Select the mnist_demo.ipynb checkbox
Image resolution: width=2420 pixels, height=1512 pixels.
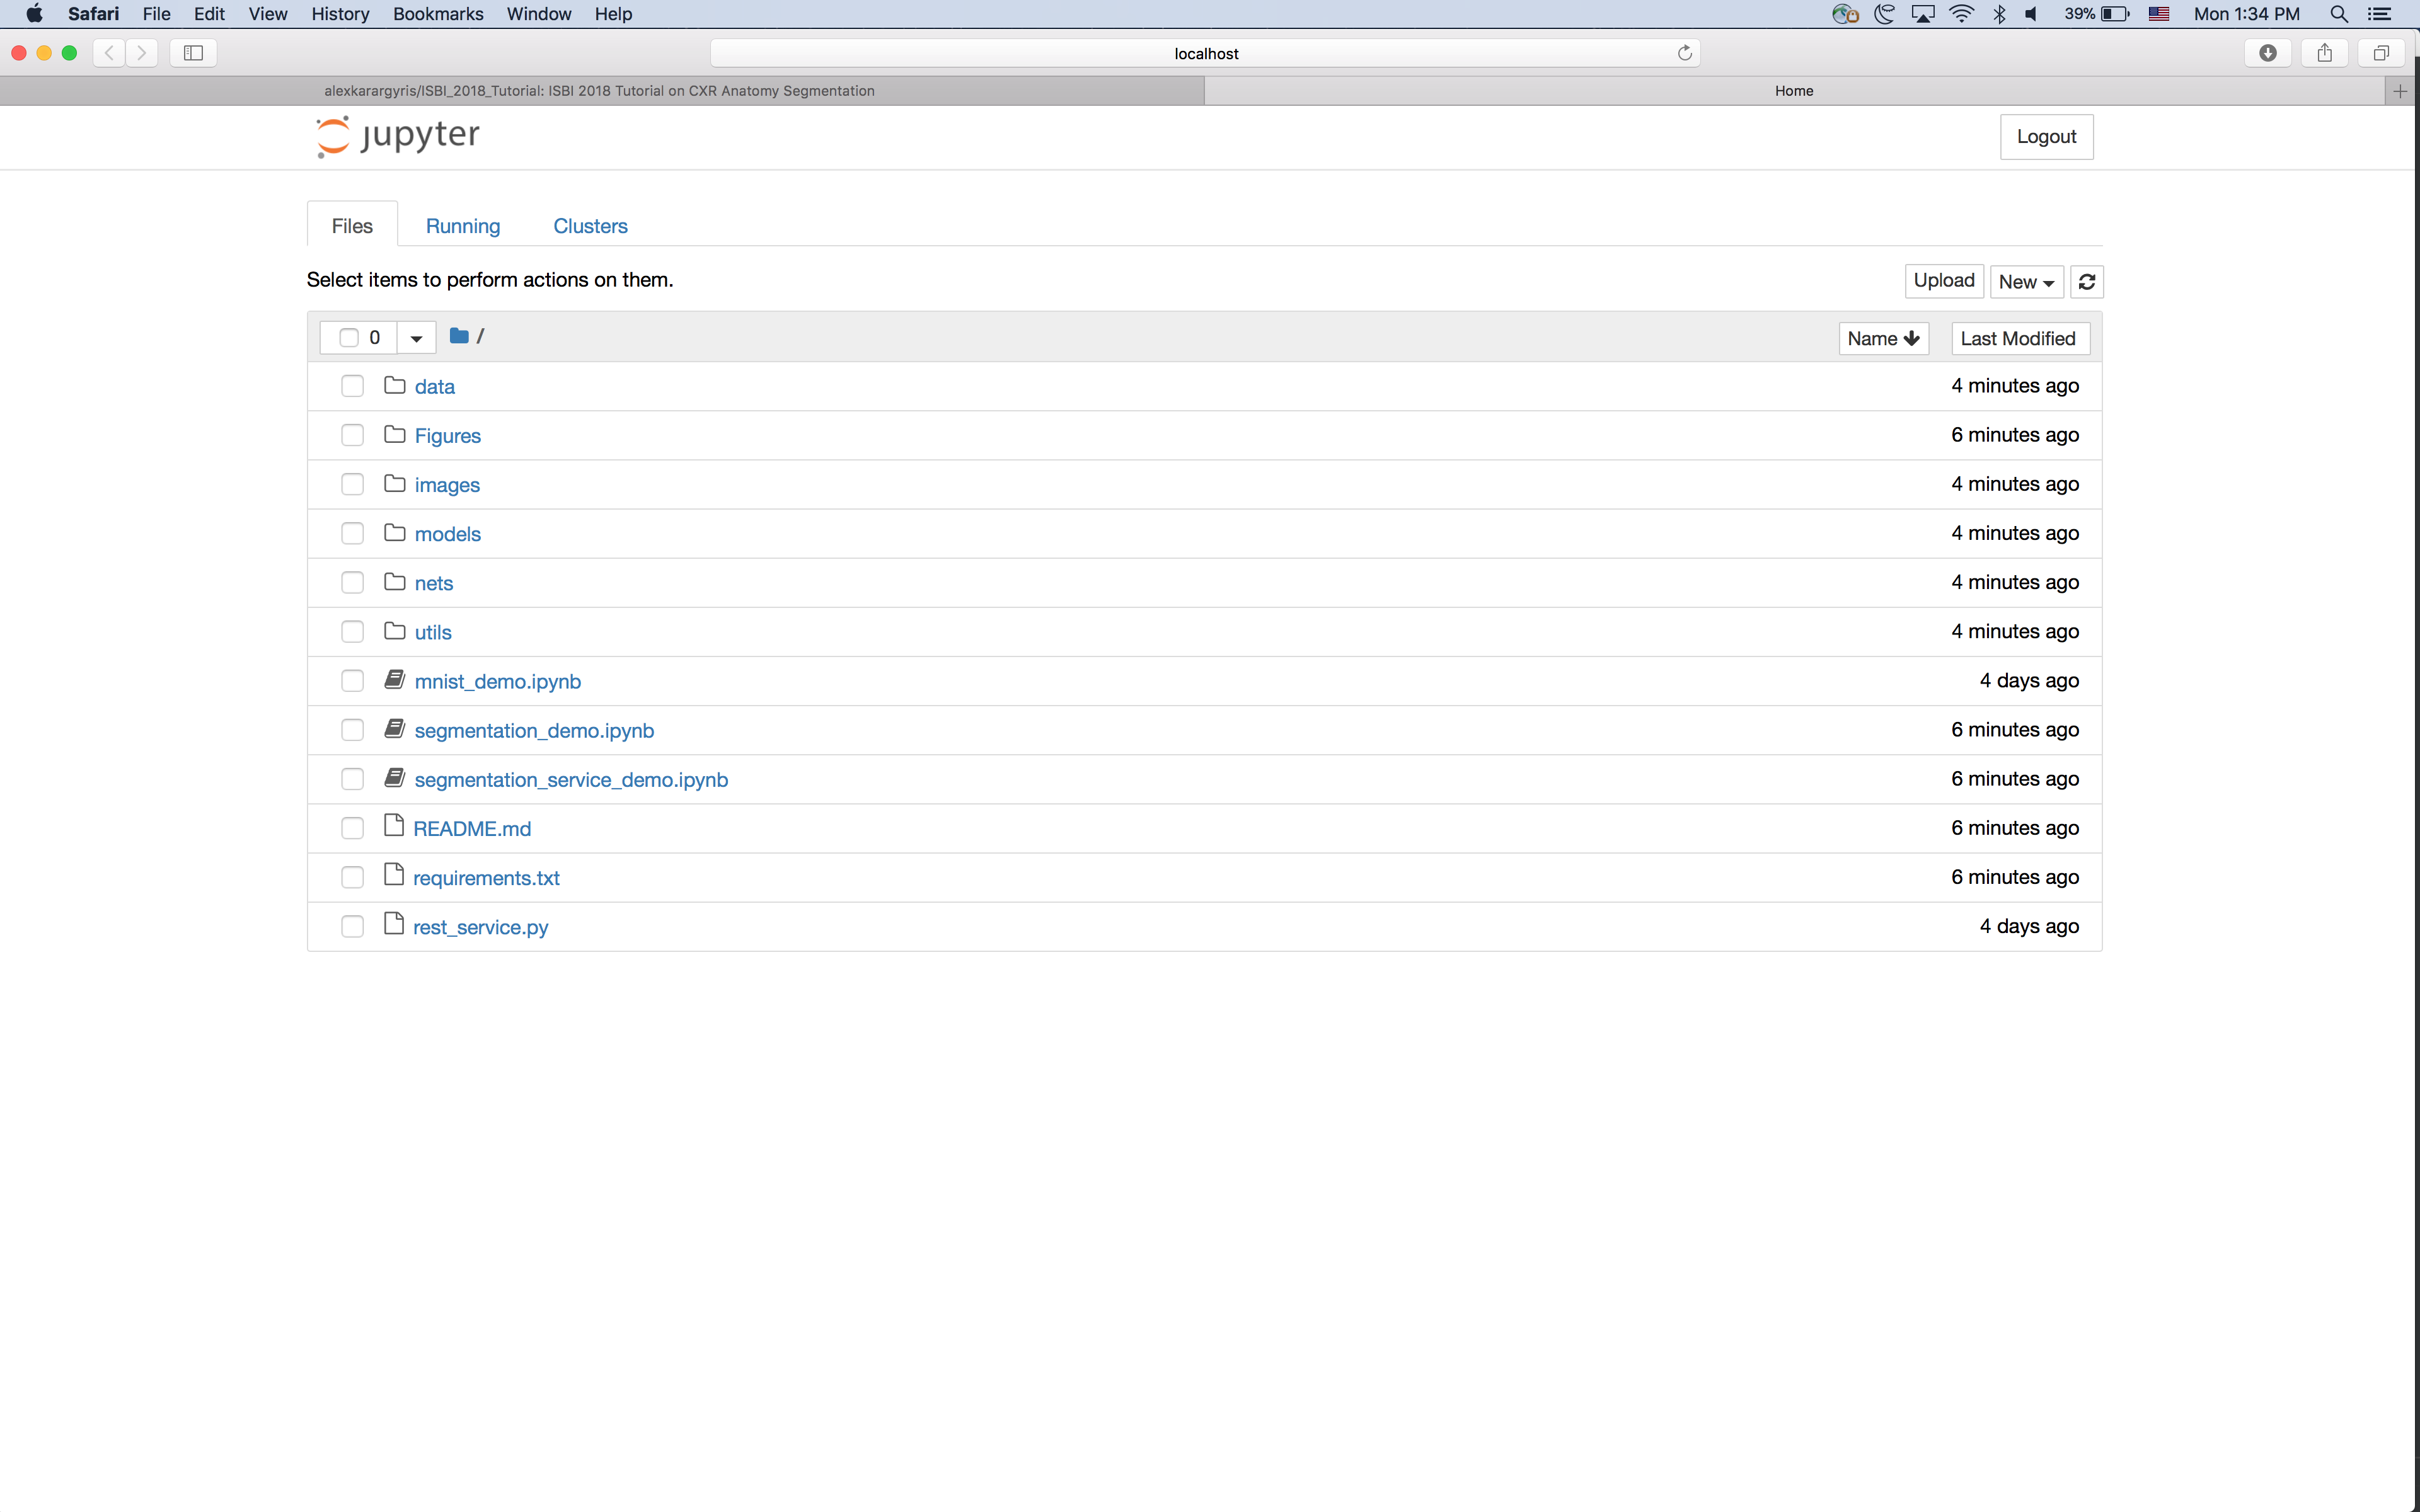pos(352,681)
